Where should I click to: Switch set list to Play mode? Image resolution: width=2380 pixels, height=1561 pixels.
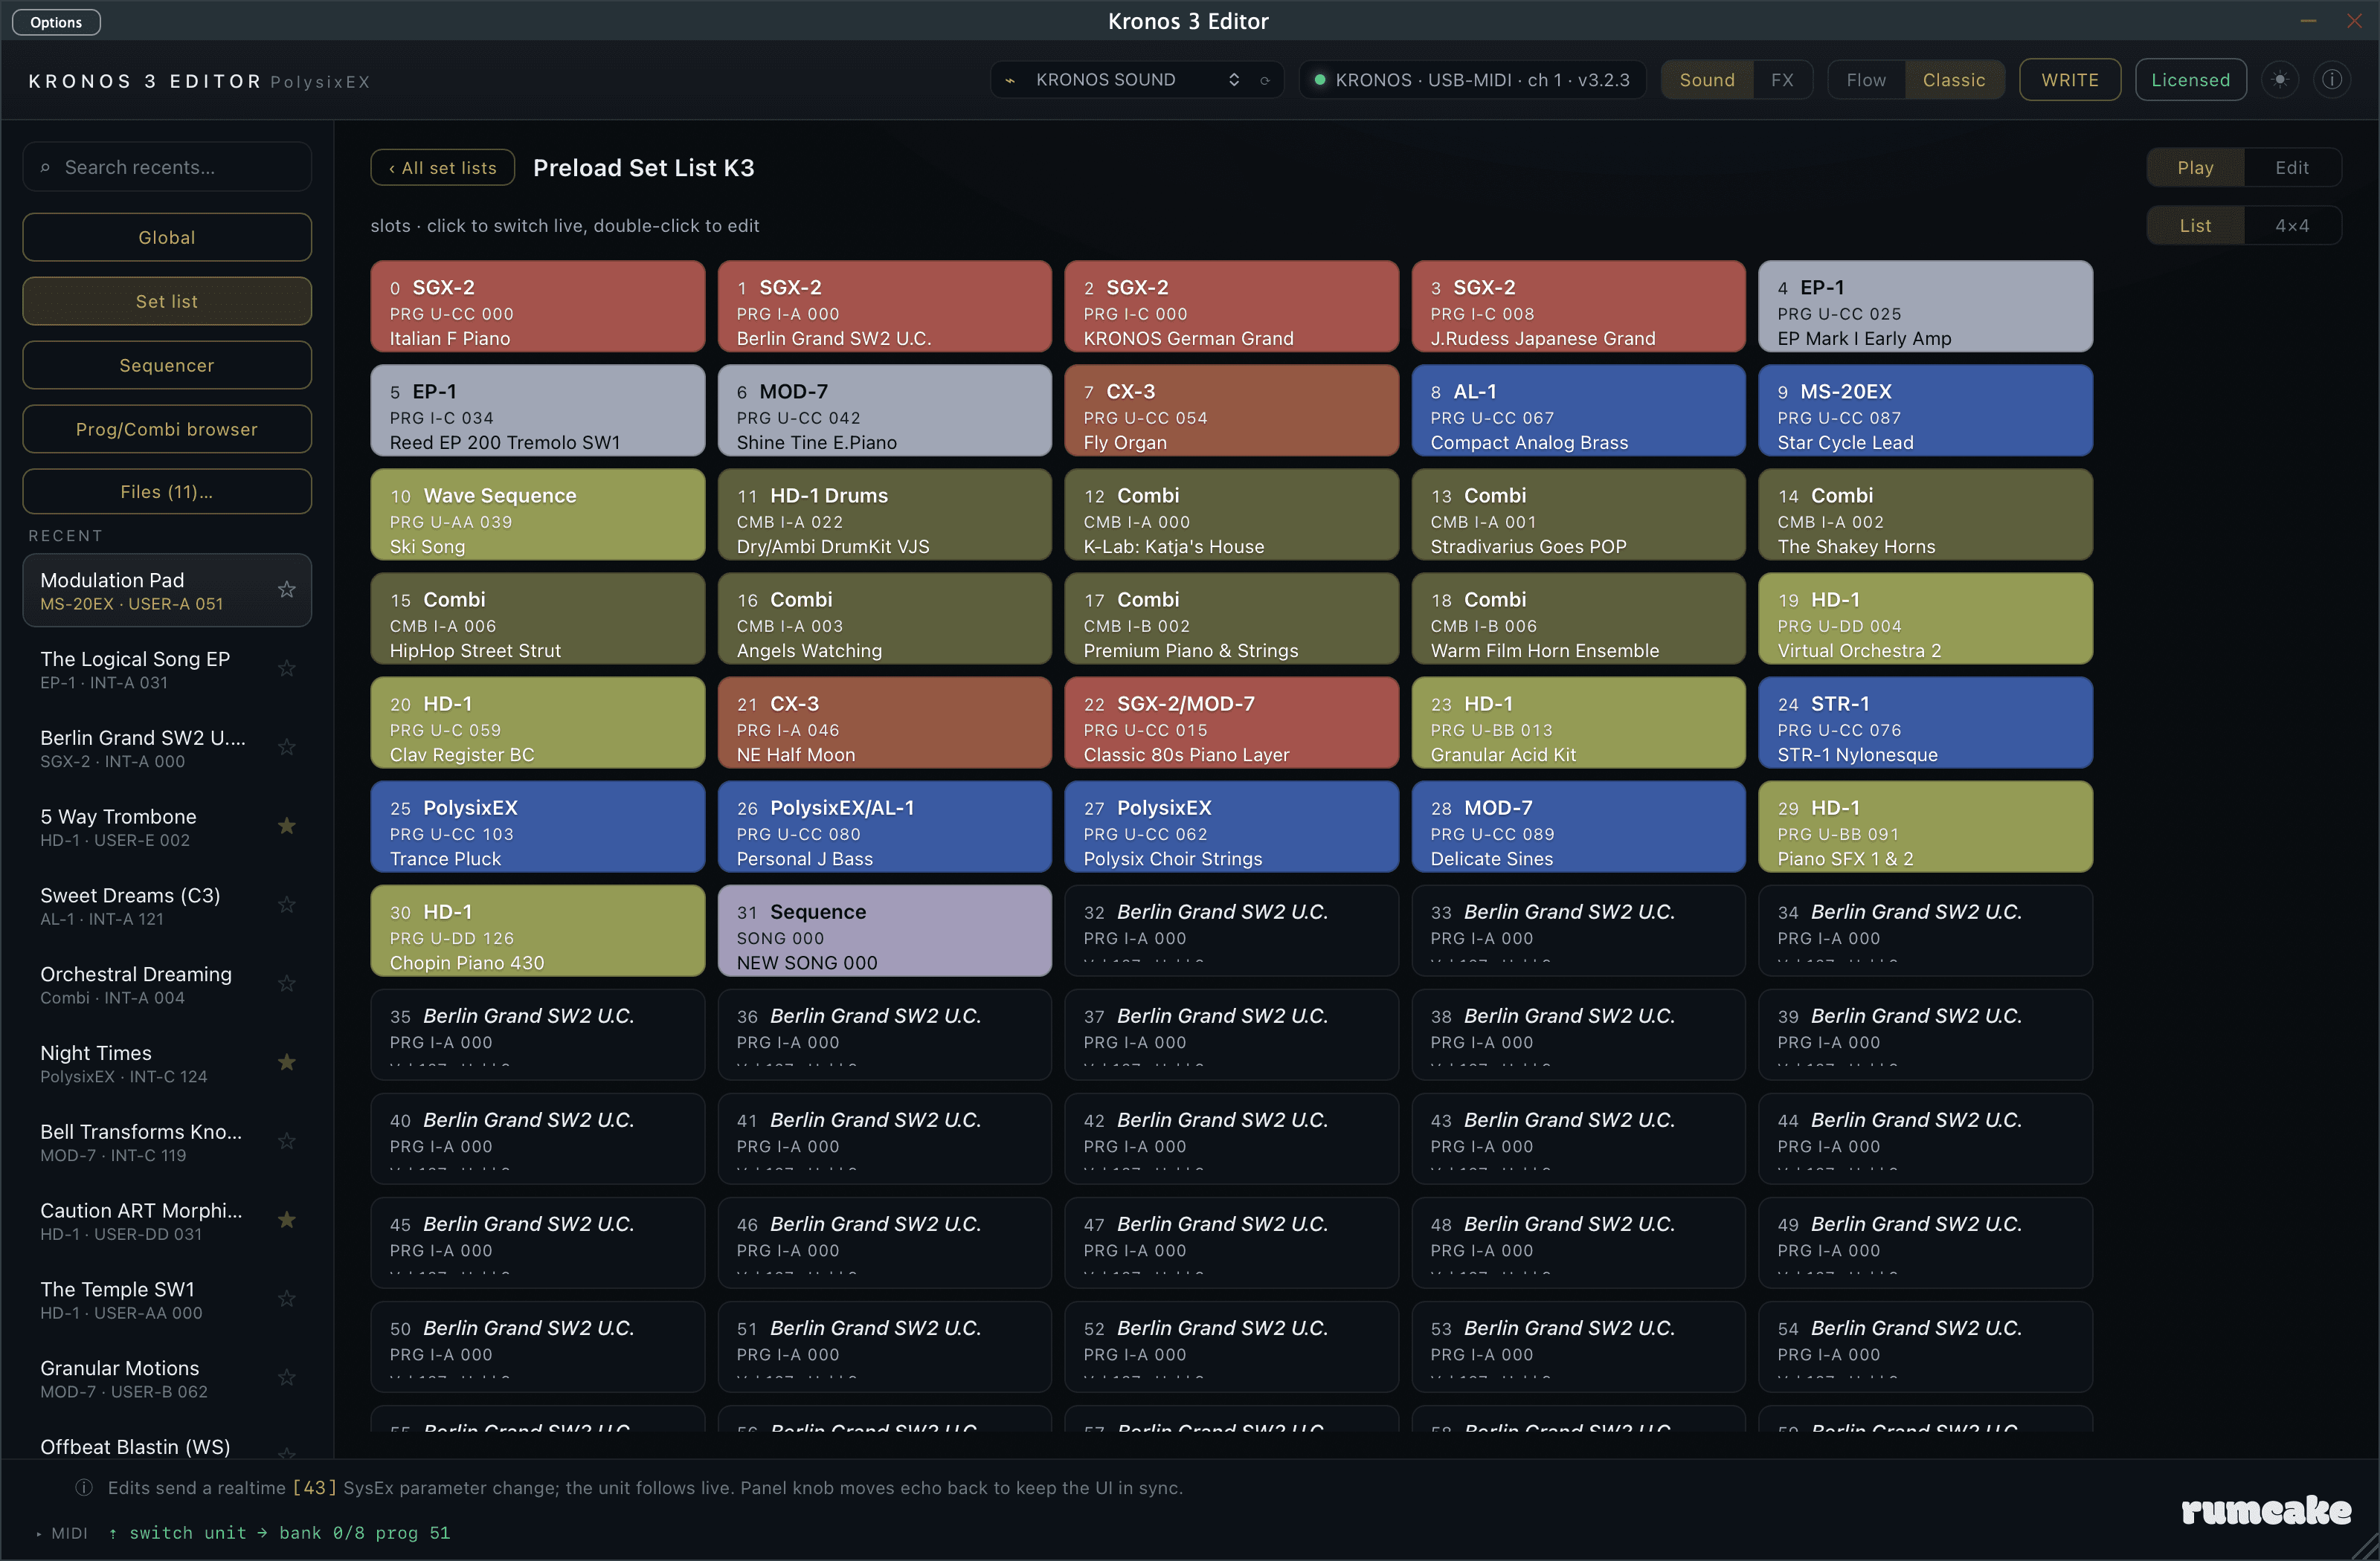tap(2195, 168)
